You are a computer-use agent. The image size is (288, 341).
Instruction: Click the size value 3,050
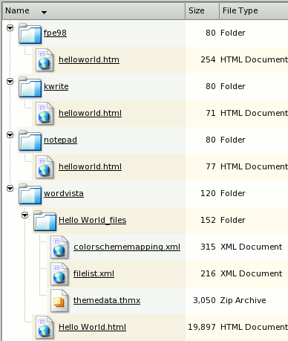click(204, 300)
